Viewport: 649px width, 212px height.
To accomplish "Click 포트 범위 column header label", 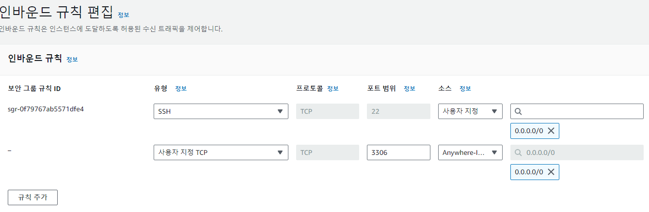I will [381, 89].
